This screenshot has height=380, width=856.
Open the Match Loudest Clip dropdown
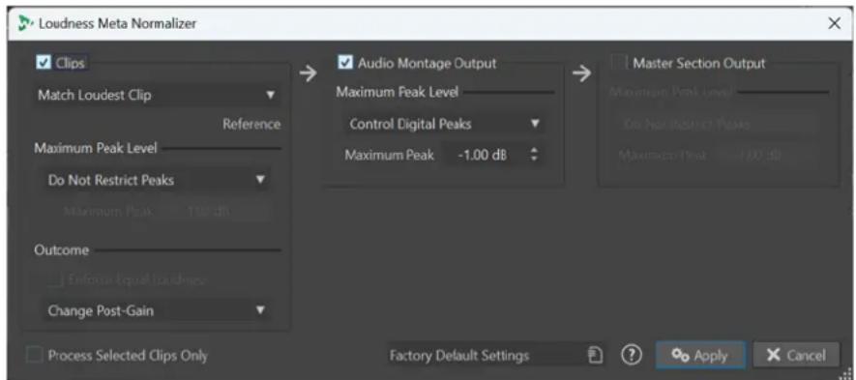coord(157,96)
